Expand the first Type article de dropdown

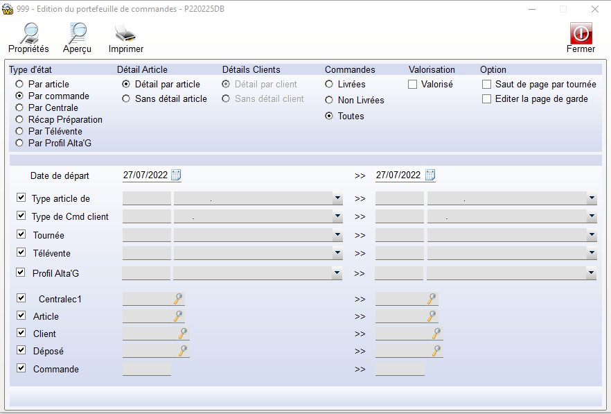tap(337, 198)
